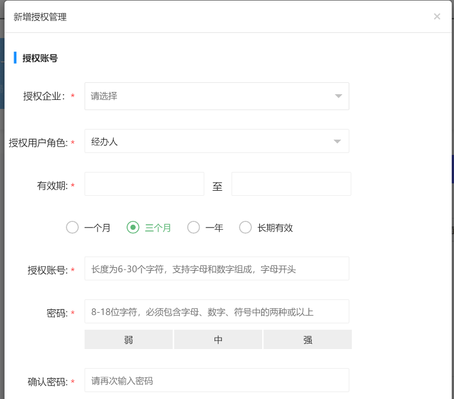Click the arrow icon in 授权企业 field
454x399 pixels.
tap(338, 96)
